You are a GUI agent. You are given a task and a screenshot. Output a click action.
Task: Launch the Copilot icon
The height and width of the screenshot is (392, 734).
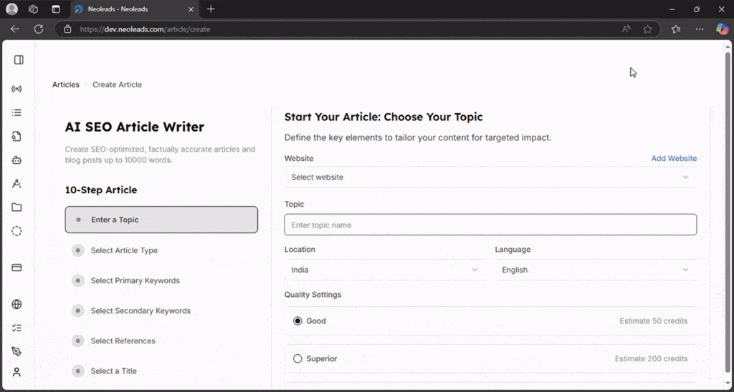[723, 29]
